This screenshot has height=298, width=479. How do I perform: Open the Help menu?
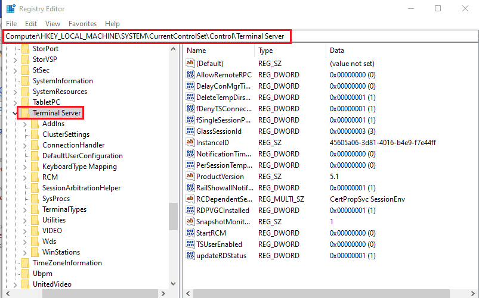(112, 23)
